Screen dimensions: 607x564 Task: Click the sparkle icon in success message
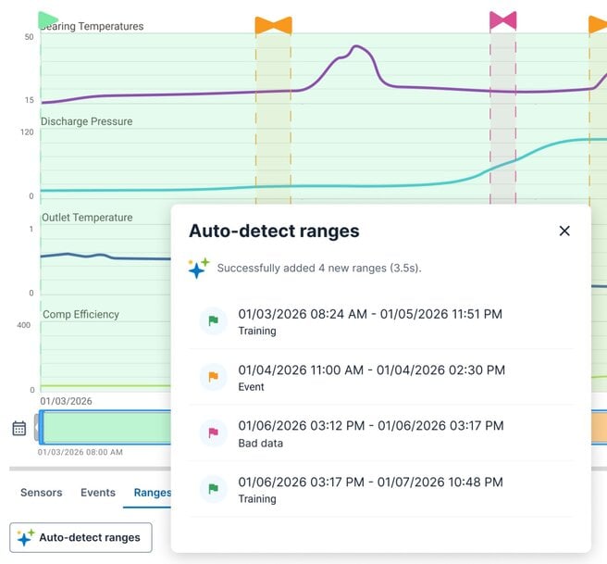pyautogui.click(x=198, y=268)
